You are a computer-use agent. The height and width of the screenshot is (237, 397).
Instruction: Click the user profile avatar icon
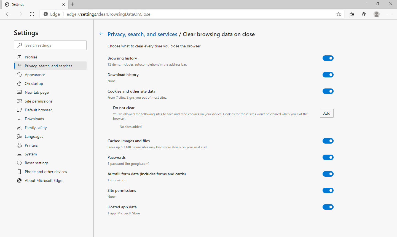point(377,14)
